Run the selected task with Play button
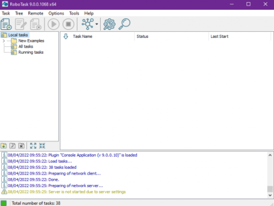Screen dimensions: 274x206 [53, 24]
